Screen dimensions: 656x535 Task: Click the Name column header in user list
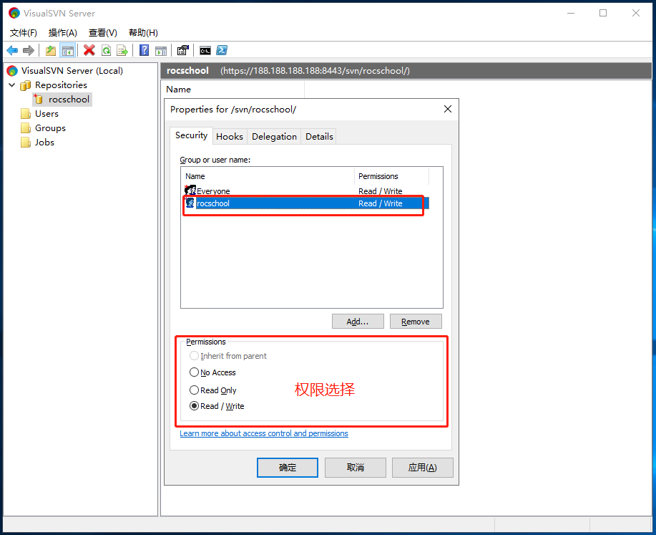(x=268, y=176)
